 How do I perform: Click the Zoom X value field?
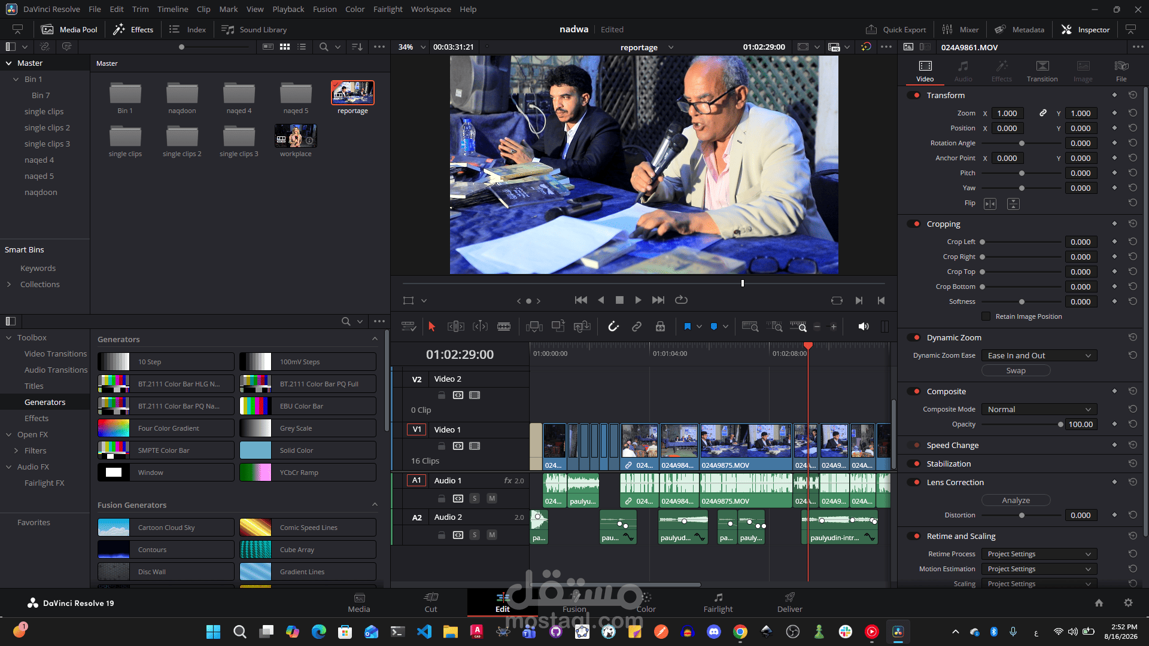(1007, 113)
